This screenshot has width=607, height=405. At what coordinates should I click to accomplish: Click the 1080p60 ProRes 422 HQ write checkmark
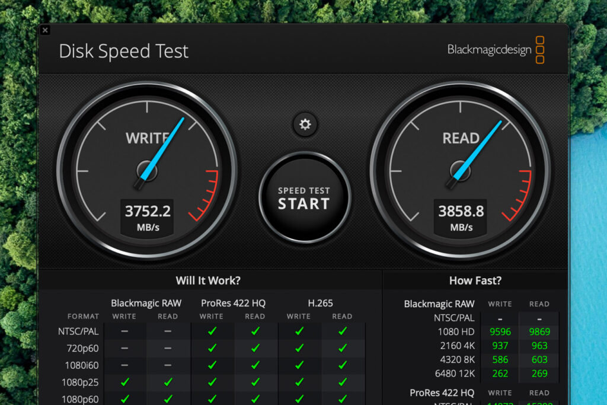coord(212,399)
